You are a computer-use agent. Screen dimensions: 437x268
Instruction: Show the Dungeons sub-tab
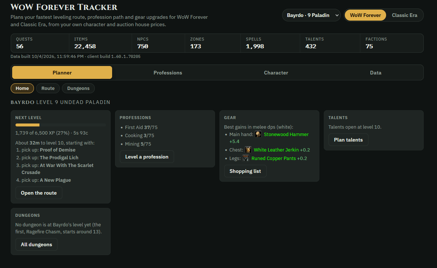(x=78, y=88)
